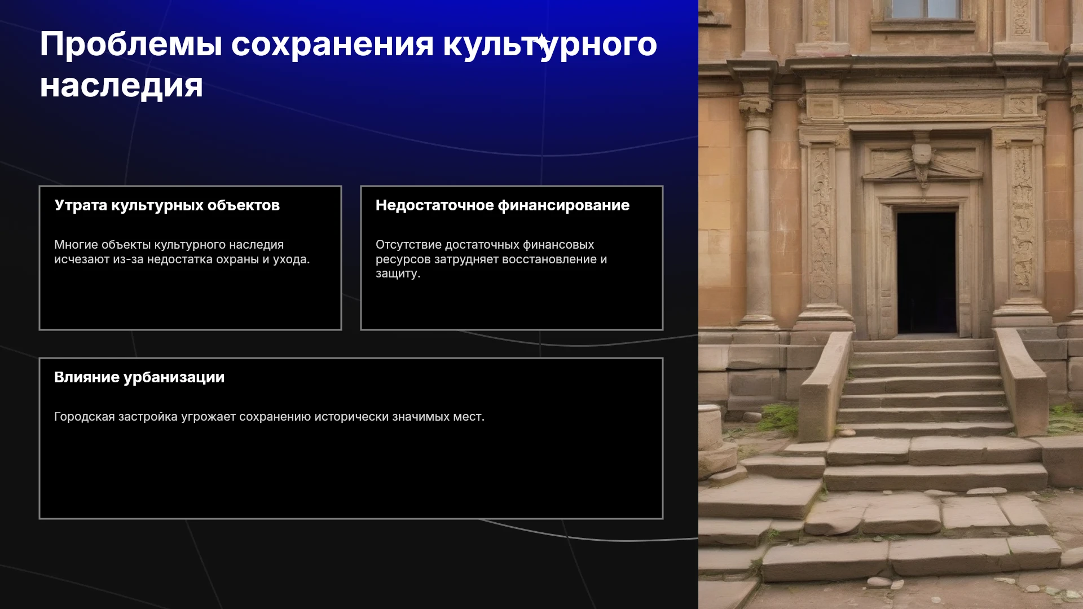Click the window at the top of the photo
Screen dimensions: 1083x609
925,9
